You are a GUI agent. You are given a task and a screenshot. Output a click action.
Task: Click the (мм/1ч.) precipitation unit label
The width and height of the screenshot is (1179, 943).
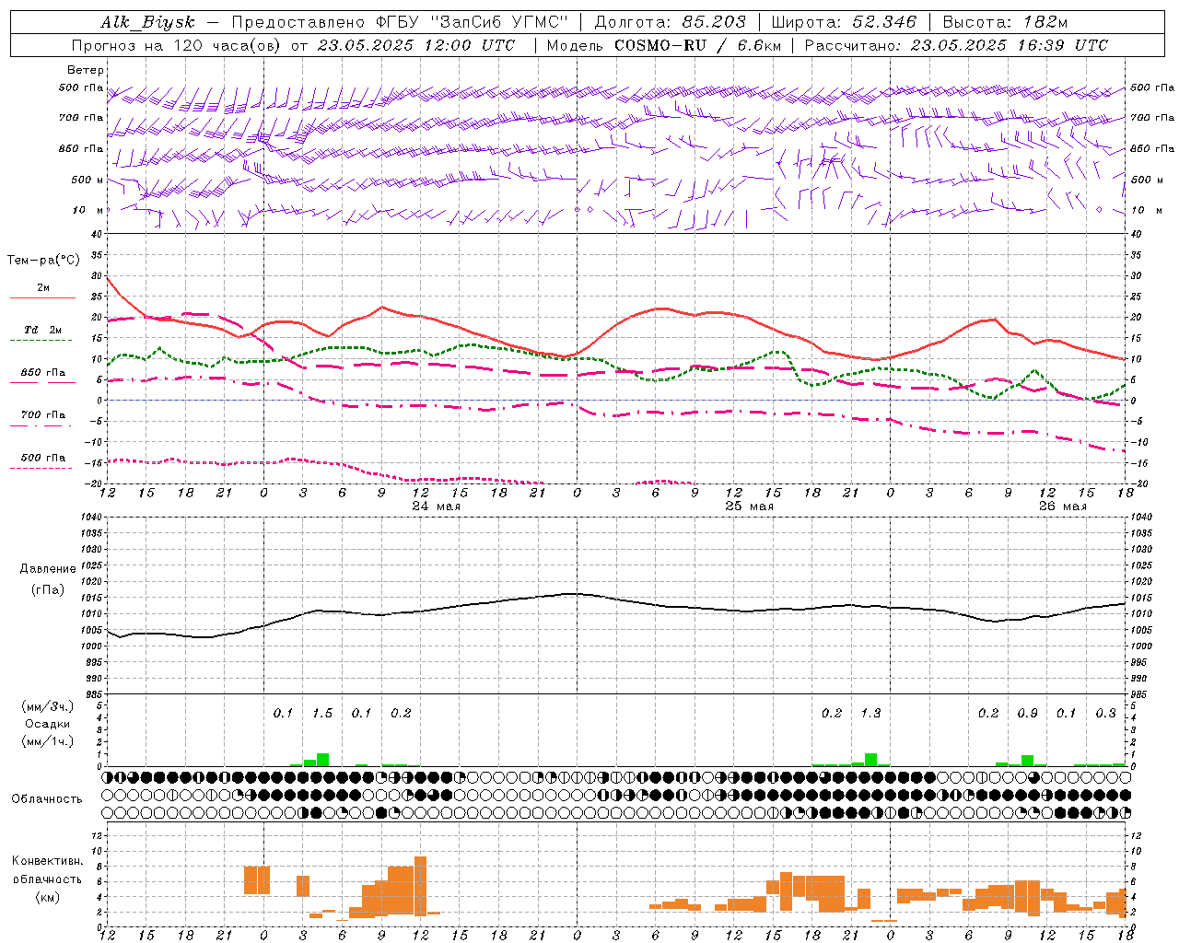(x=48, y=741)
